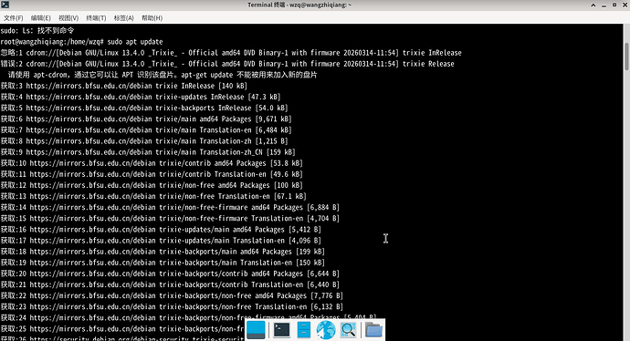Open the 编辑(E) menu
The height and width of the screenshot is (341, 630).
(40, 18)
